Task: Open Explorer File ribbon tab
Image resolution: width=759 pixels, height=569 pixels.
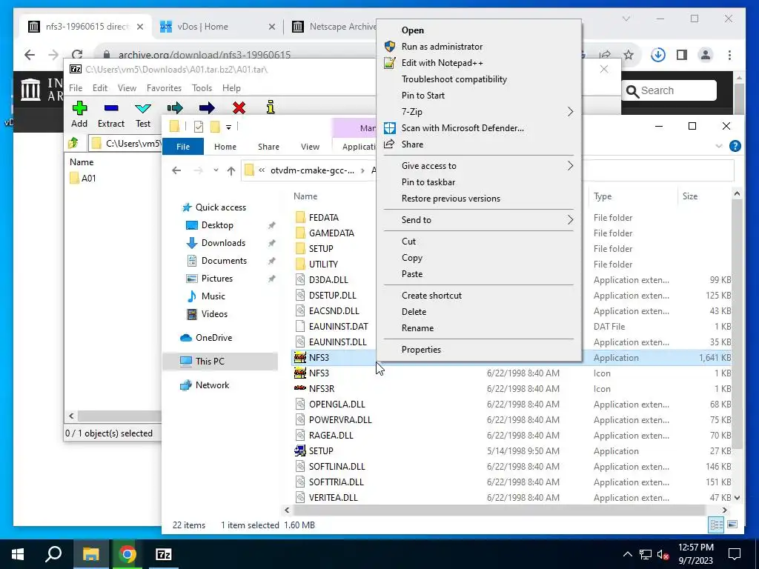Action: point(183,147)
